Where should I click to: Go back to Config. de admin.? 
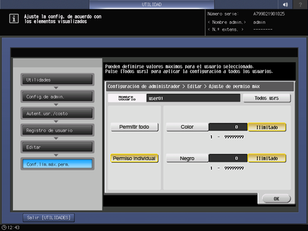(57, 96)
